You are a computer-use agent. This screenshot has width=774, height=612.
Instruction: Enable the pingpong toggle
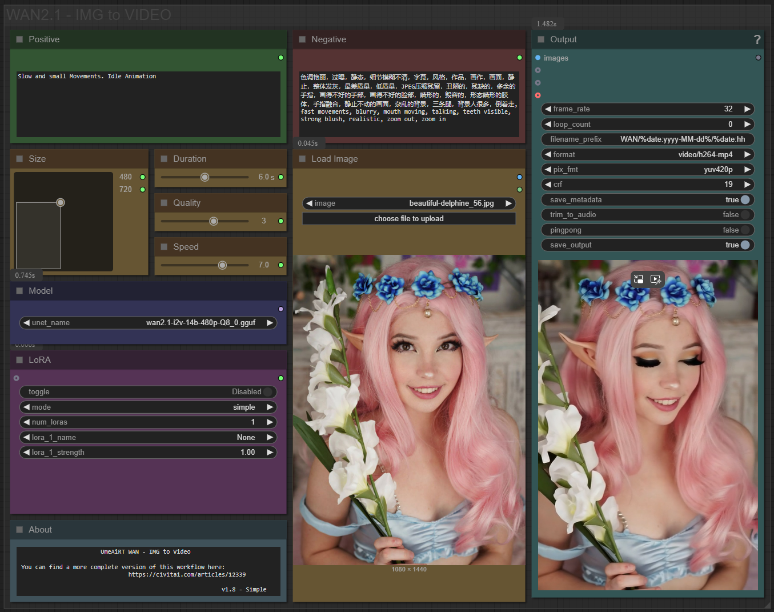(745, 230)
